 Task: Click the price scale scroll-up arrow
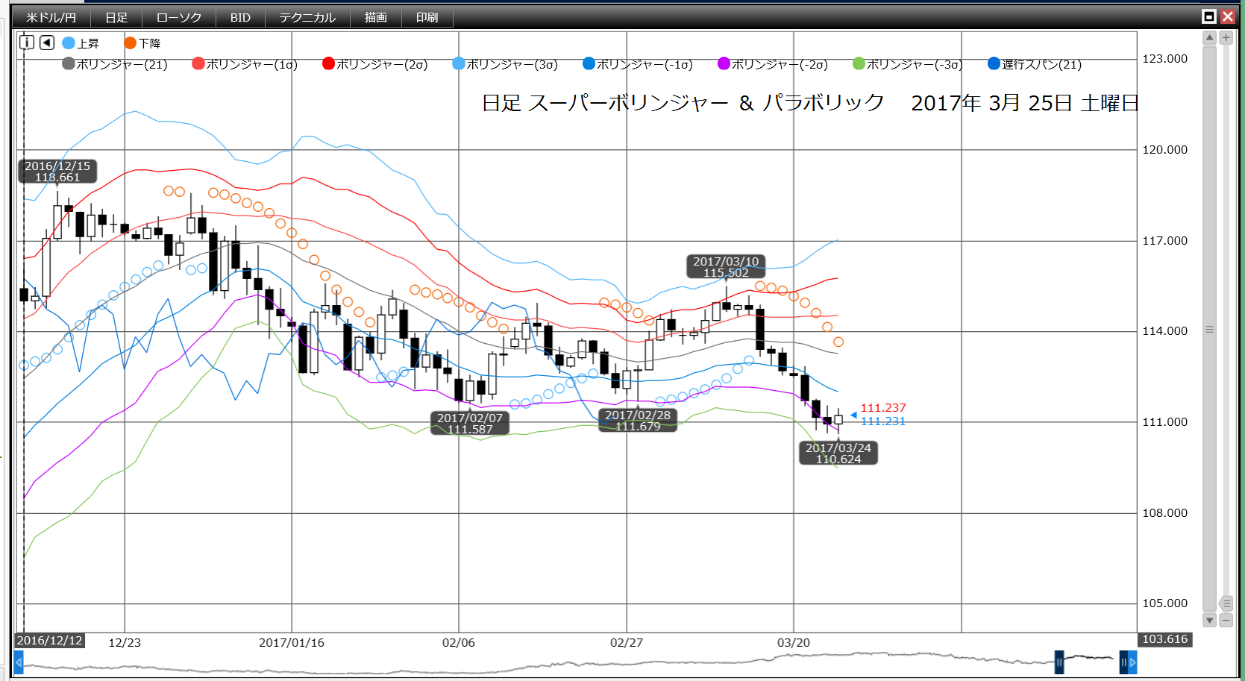pos(1210,37)
